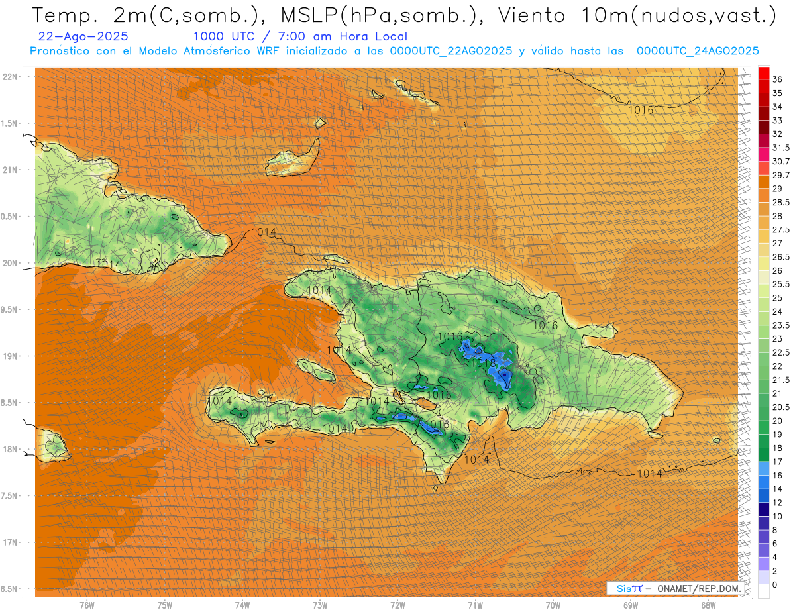Click the legend value "22.5"
This screenshot has width=795, height=614.
click(x=780, y=352)
